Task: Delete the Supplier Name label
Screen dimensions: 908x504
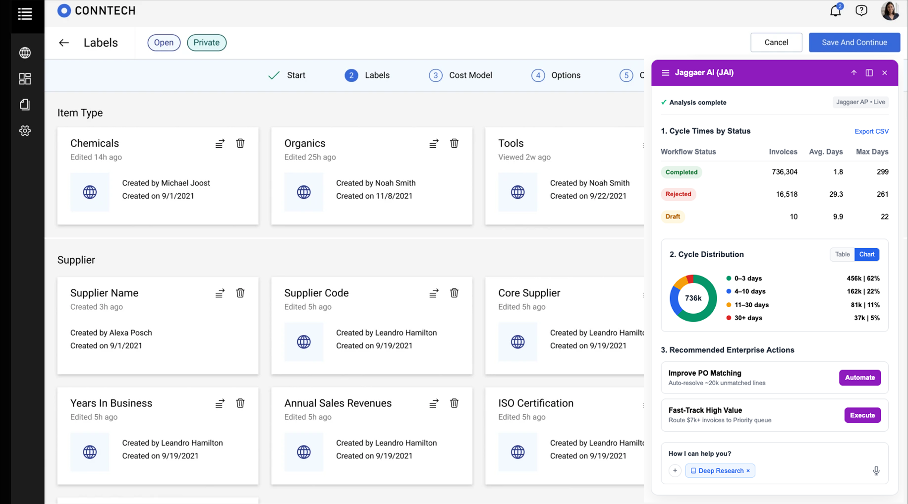Action: [240, 293]
